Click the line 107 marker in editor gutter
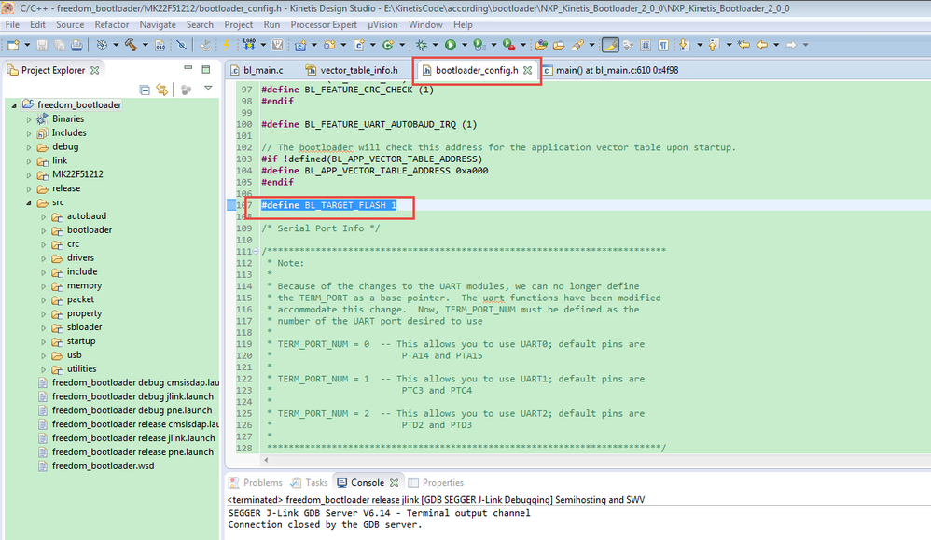This screenshot has width=931, height=540. 231,205
